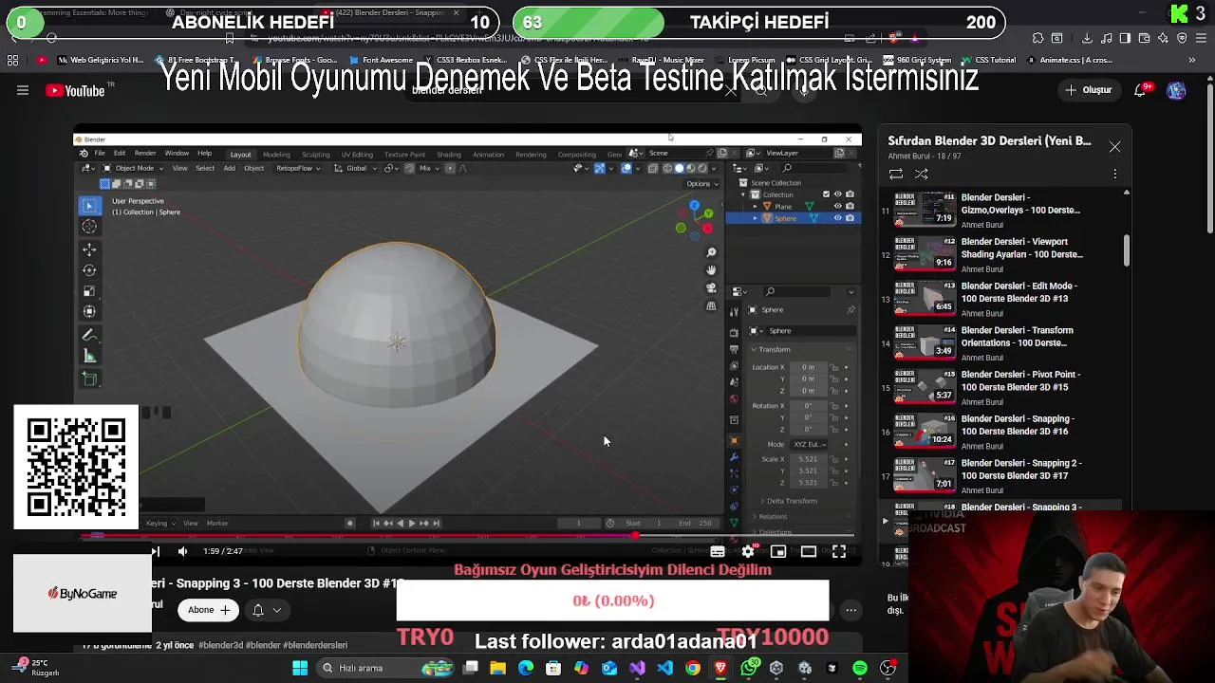Click the blue Z axis navigation gizmo
The image size is (1215, 683).
[x=694, y=206]
